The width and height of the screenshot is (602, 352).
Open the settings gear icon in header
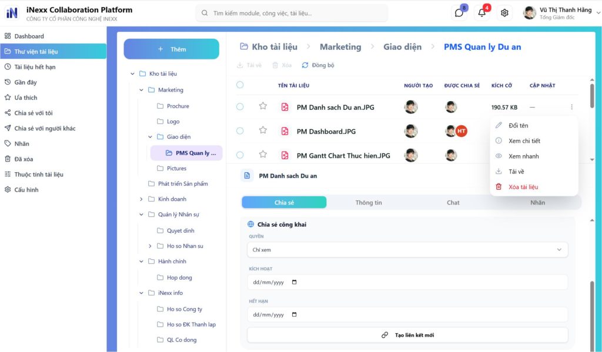[504, 13]
